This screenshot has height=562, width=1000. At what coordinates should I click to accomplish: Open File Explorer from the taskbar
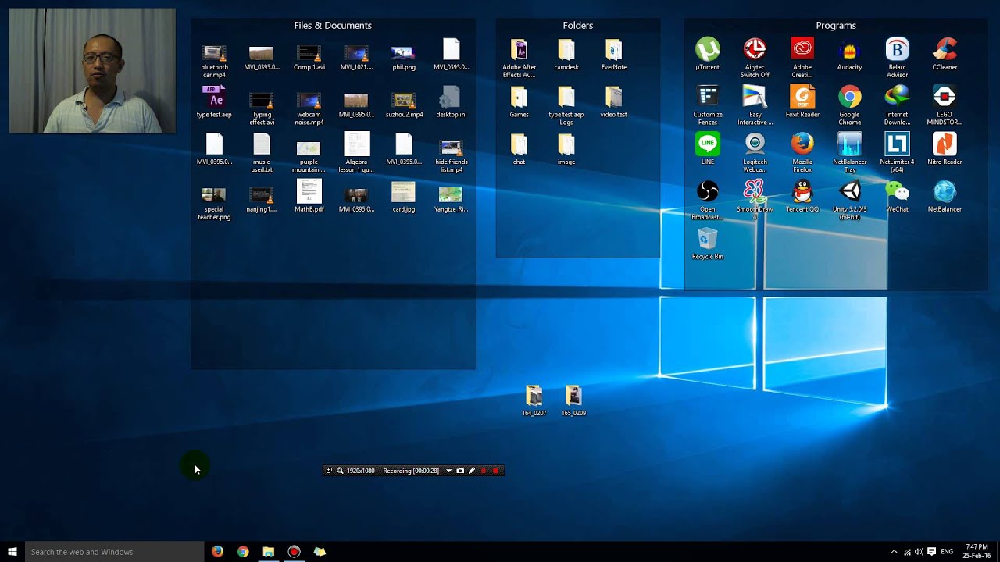tap(268, 552)
